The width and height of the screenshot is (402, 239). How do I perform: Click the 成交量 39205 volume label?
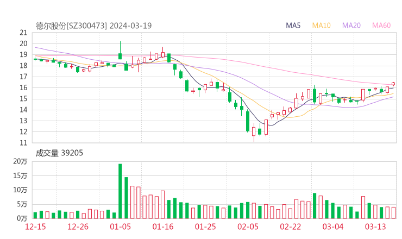click(59, 153)
